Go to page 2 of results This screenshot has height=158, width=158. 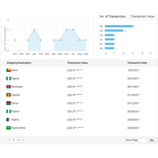click(x=14, y=140)
